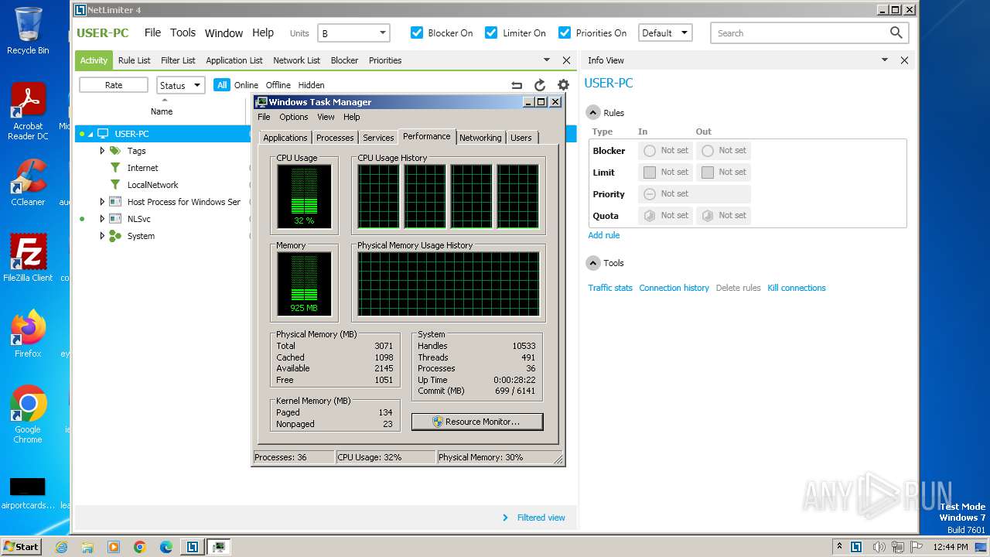Expand the System tree node
Screen dimensions: 990x557
click(102, 236)
